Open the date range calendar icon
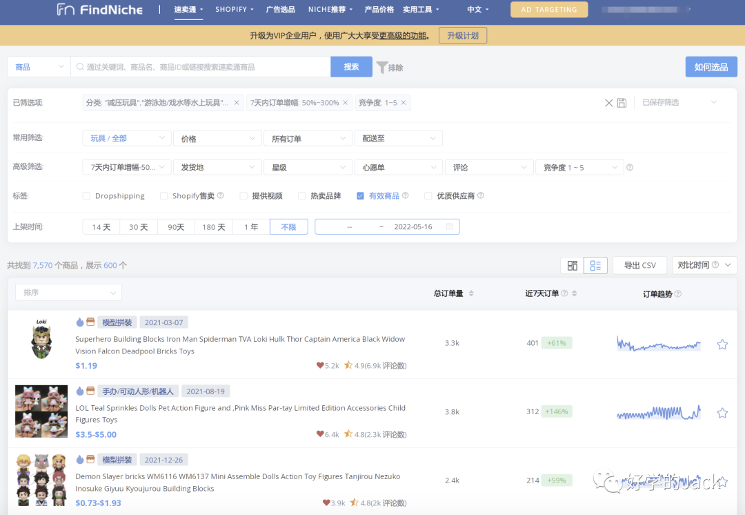Viewport: 745px width, 515px height. click(450, 226)
